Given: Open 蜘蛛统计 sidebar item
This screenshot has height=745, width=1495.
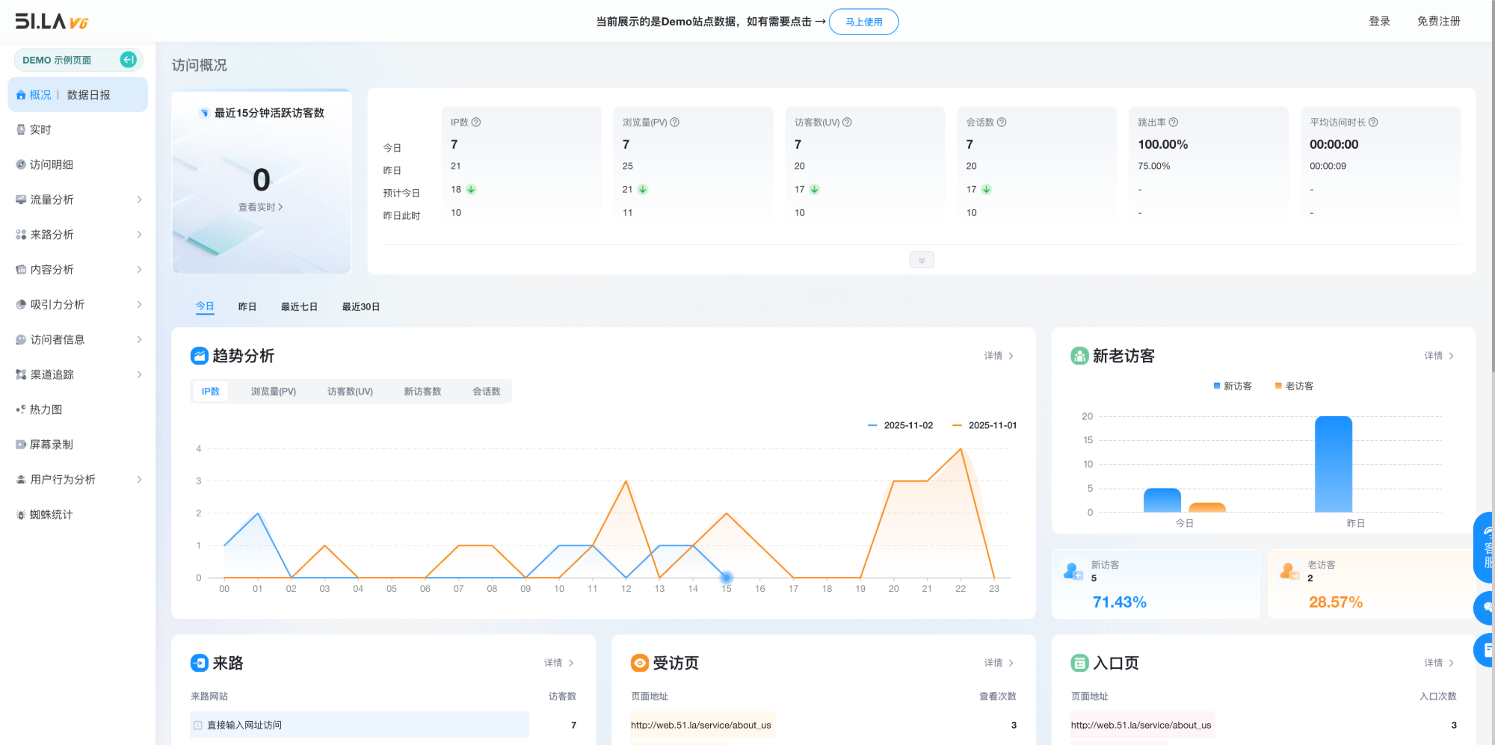Looking at the screenshot, I should [x=51, y=515].
